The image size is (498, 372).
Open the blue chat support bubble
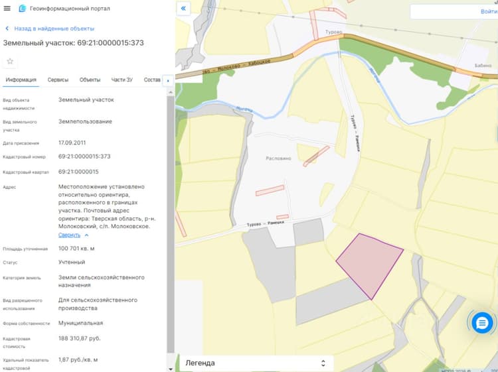click(x=482, y=323)
